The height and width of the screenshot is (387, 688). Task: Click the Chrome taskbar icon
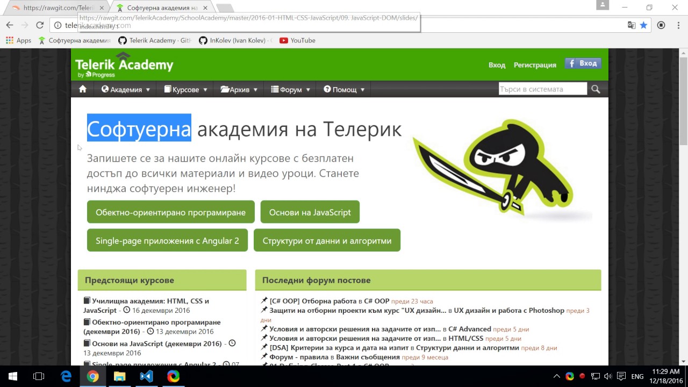(93, 376)
